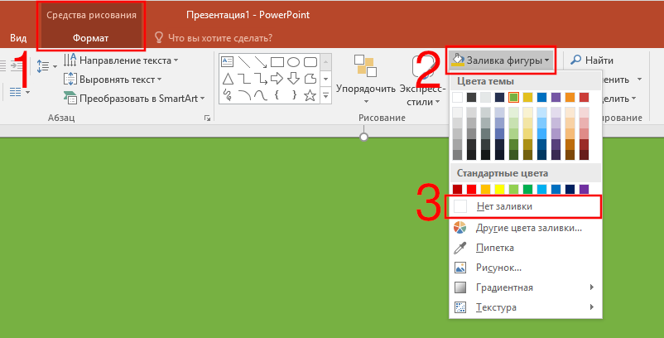Choose the Rounded Rectangle shape
This screenshot has height=338, width=664.
[310, 62]
